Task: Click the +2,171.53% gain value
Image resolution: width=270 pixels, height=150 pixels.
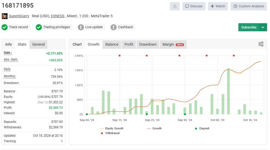Action: [54, 53]
